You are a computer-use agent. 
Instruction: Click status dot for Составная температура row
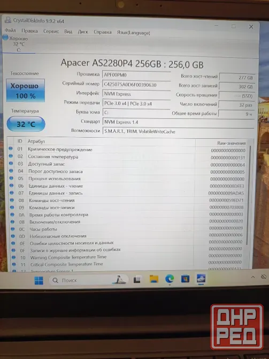(11, 156)
